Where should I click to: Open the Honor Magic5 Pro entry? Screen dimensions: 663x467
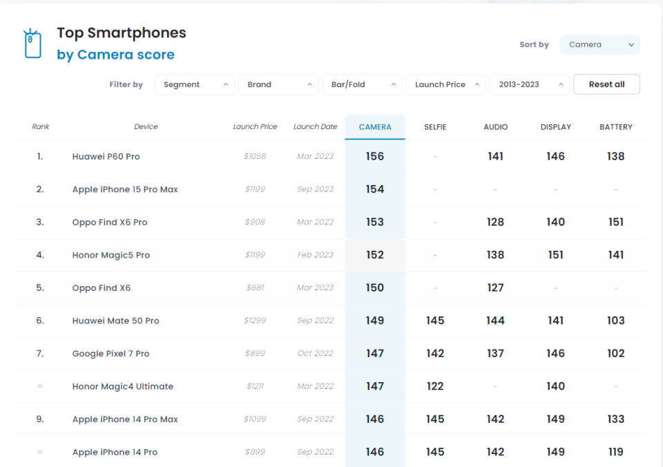point(111,255)
